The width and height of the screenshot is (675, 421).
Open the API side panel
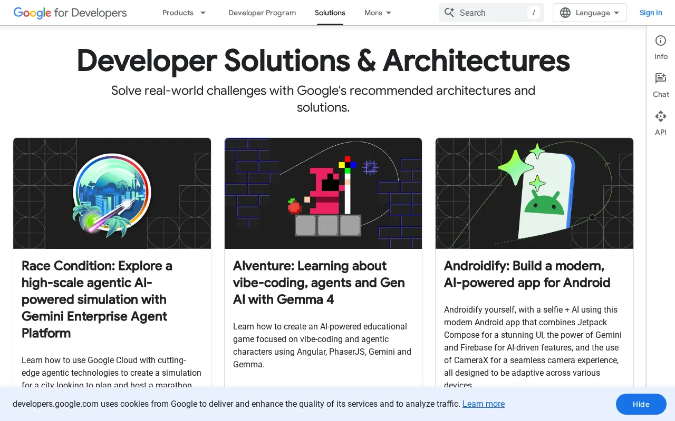(661, 123)
